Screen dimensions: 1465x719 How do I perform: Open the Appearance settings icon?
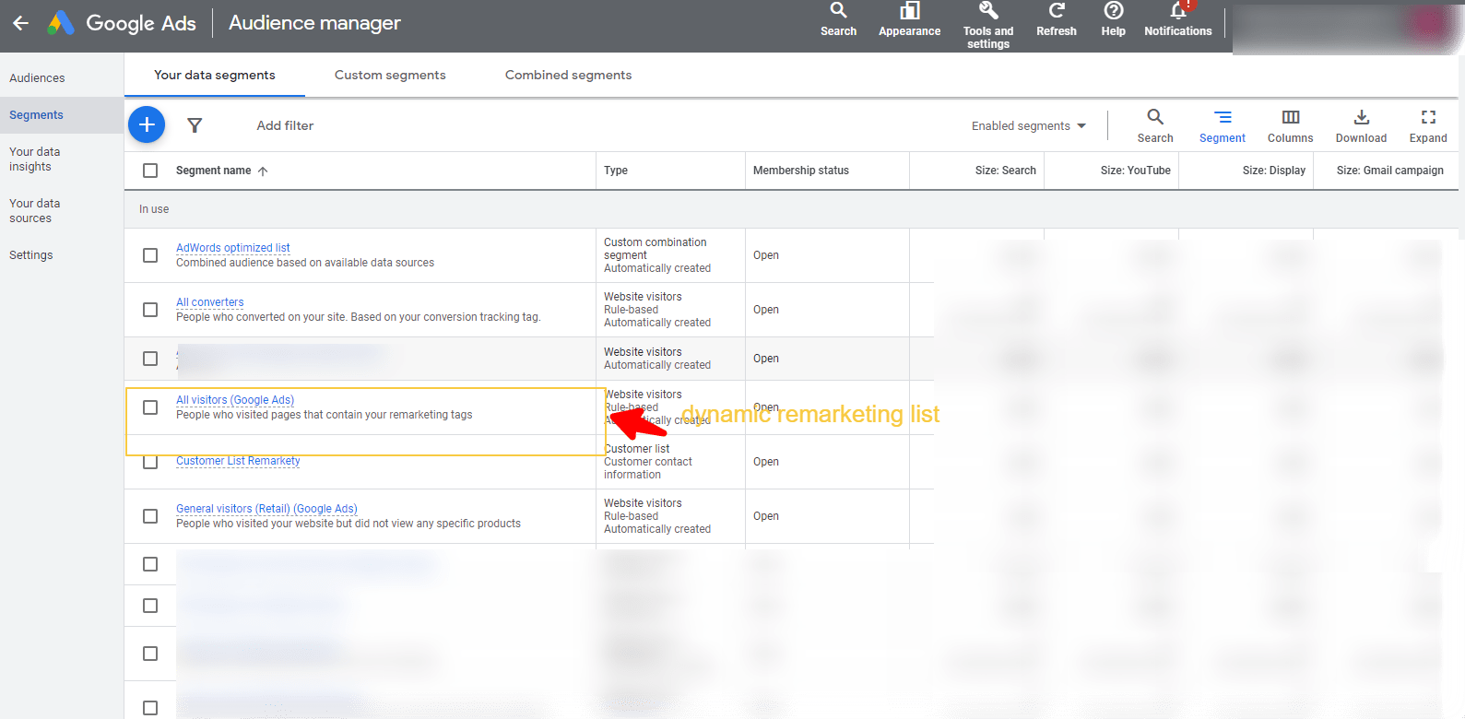tap(909, 12)
